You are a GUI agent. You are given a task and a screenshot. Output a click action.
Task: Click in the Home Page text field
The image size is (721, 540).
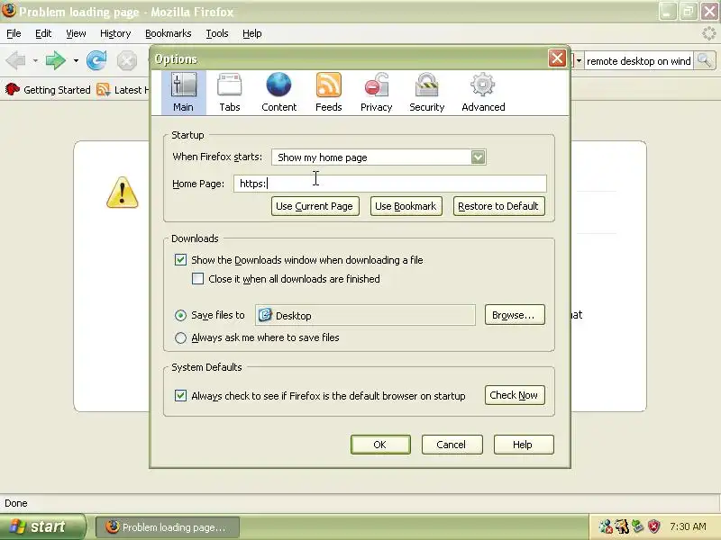(390, 184)
